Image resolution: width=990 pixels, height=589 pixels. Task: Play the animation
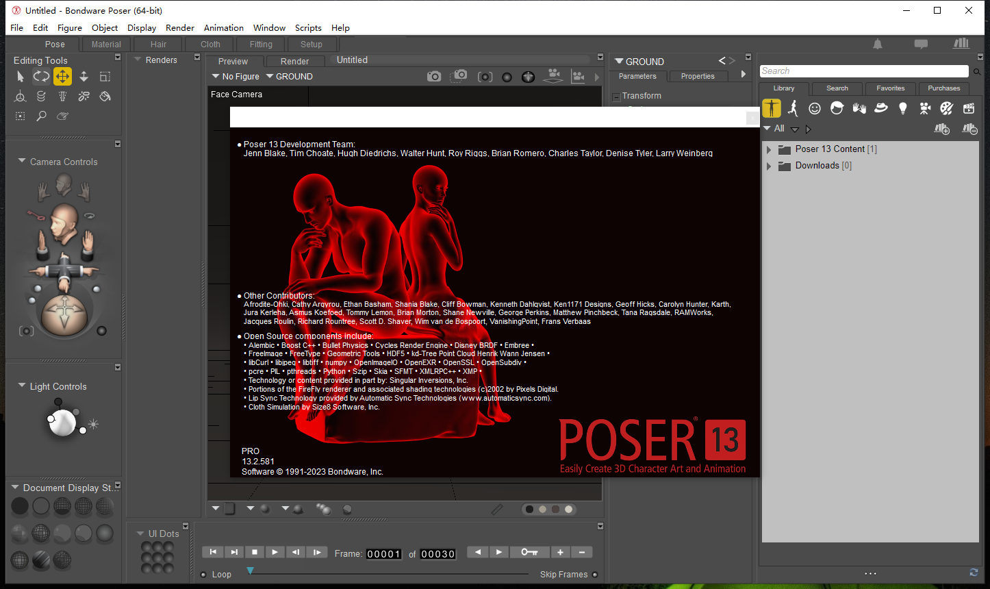275,552
